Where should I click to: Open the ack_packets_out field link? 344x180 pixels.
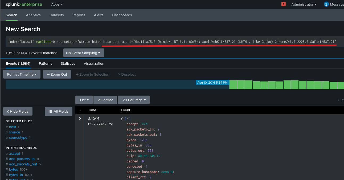pyautogui.click(x=23, y=164)
